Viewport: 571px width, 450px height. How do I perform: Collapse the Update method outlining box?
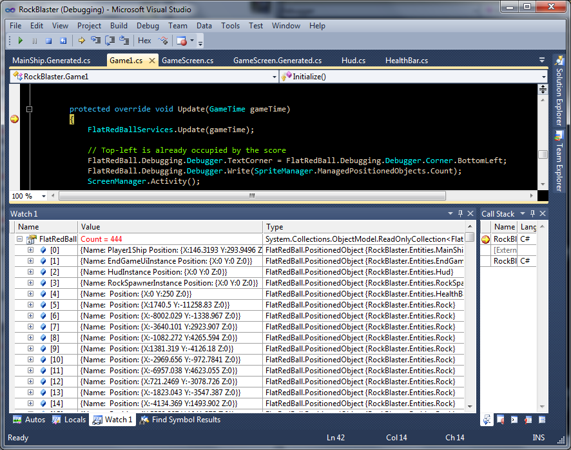pos(29,109)
